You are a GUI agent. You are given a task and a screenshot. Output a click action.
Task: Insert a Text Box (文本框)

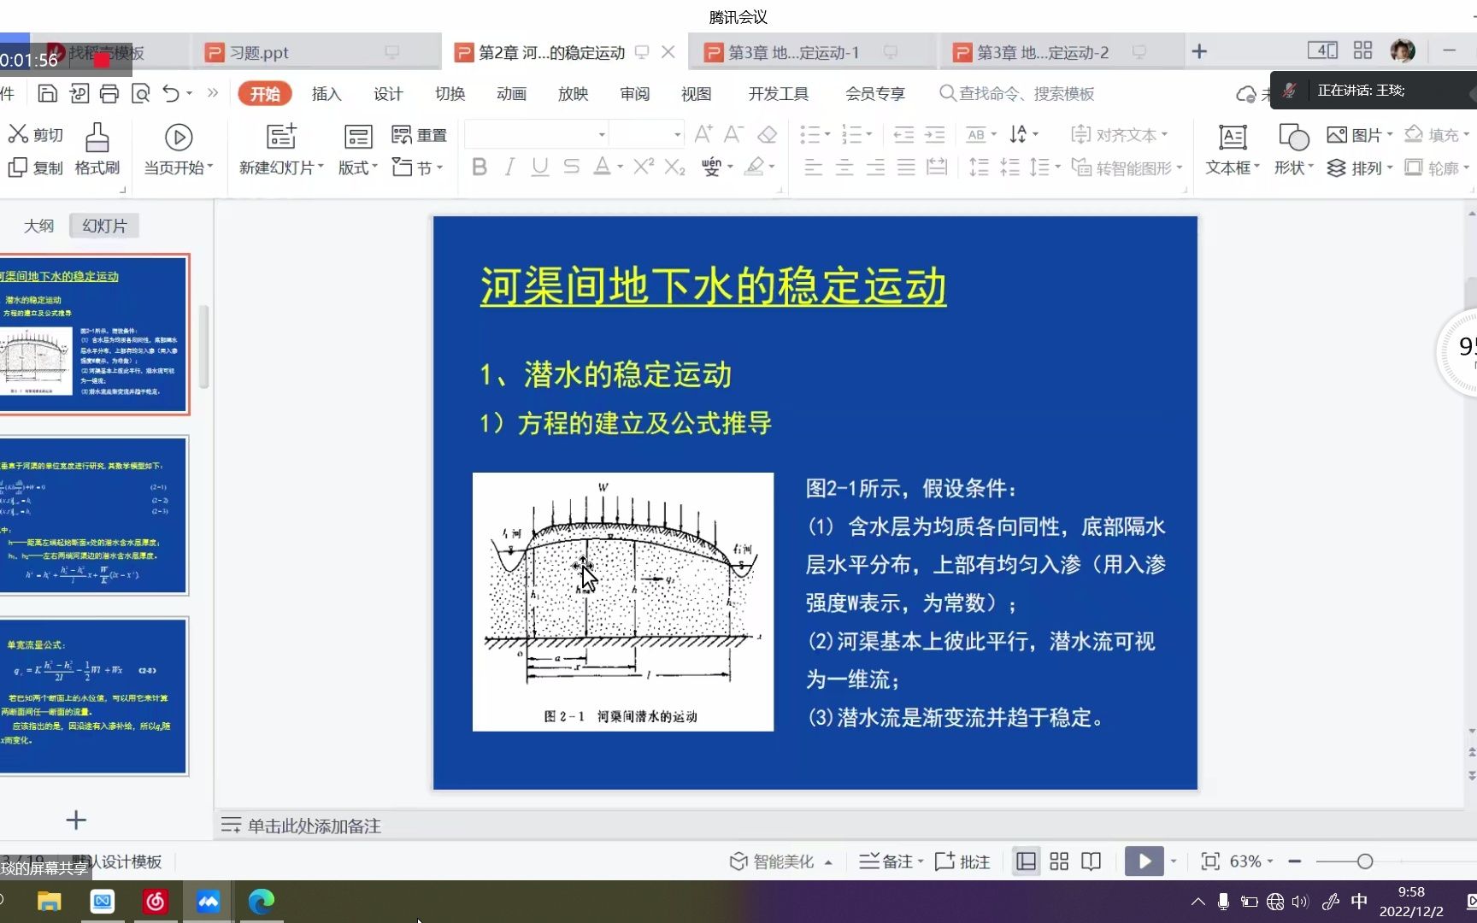tap(1233, 150)
